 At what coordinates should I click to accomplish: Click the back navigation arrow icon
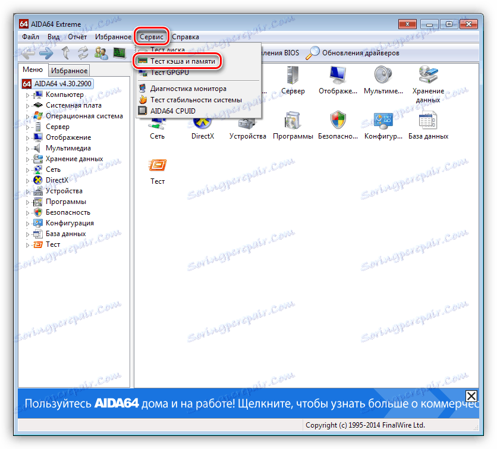(27, 52)
